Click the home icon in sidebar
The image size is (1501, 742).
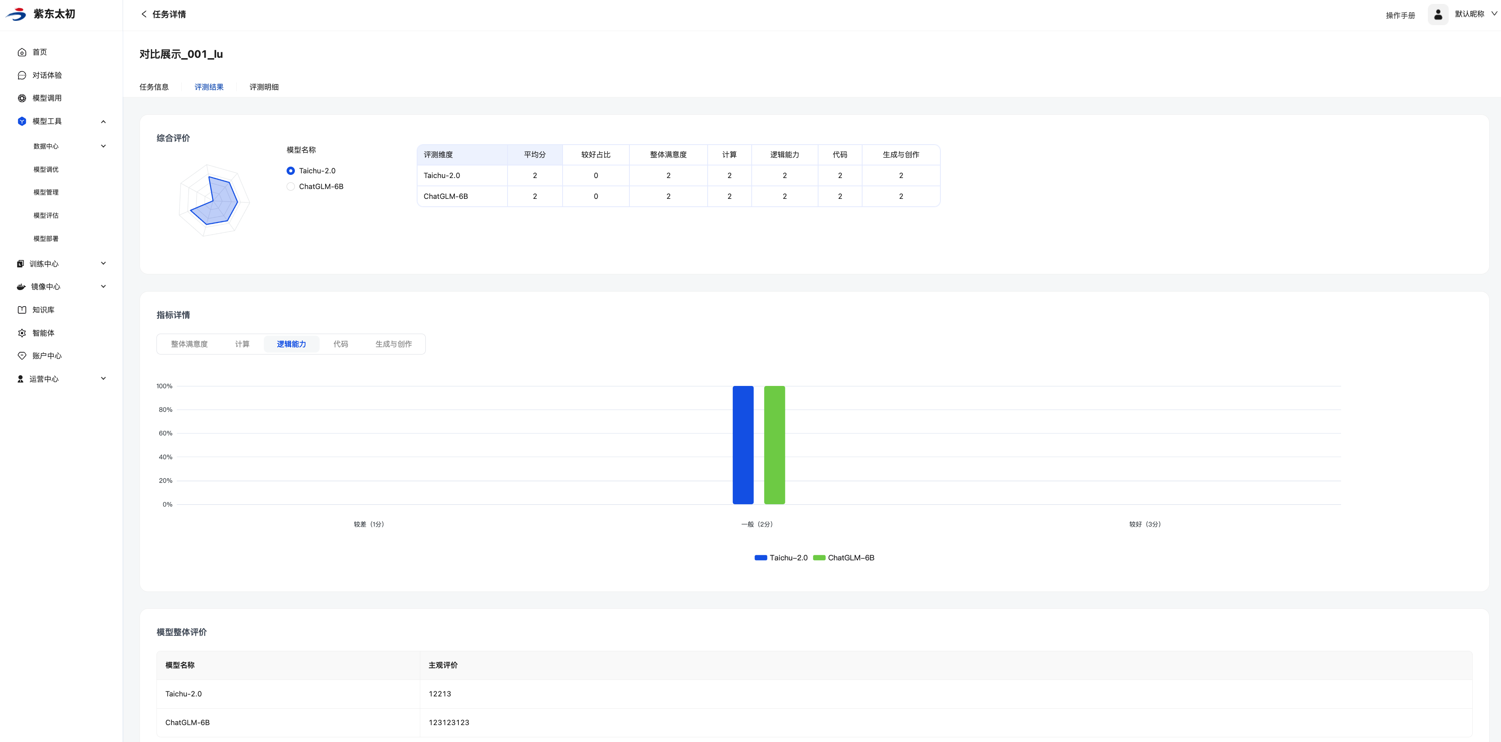point(22,52)
